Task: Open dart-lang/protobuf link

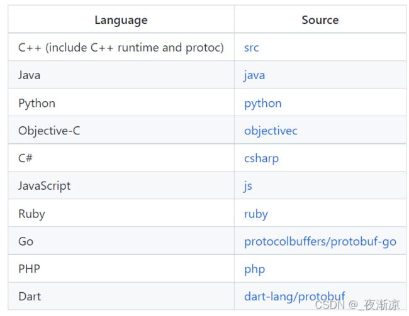Action: point(294,297)
